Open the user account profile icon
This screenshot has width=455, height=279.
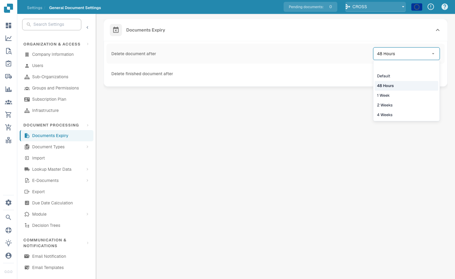tap(8, 256)
